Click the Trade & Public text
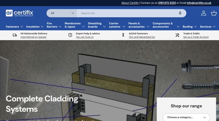This screenshot has height=121, width=219. [191, 34]
